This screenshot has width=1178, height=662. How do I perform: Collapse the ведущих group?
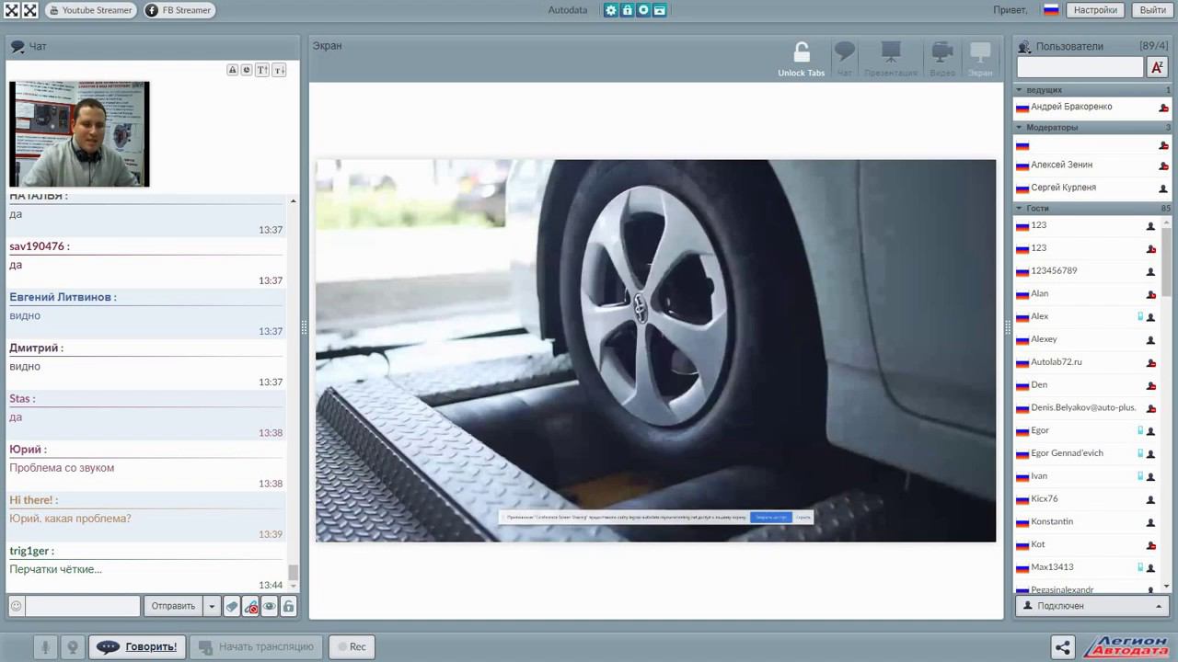click(x=1019, y=90)
